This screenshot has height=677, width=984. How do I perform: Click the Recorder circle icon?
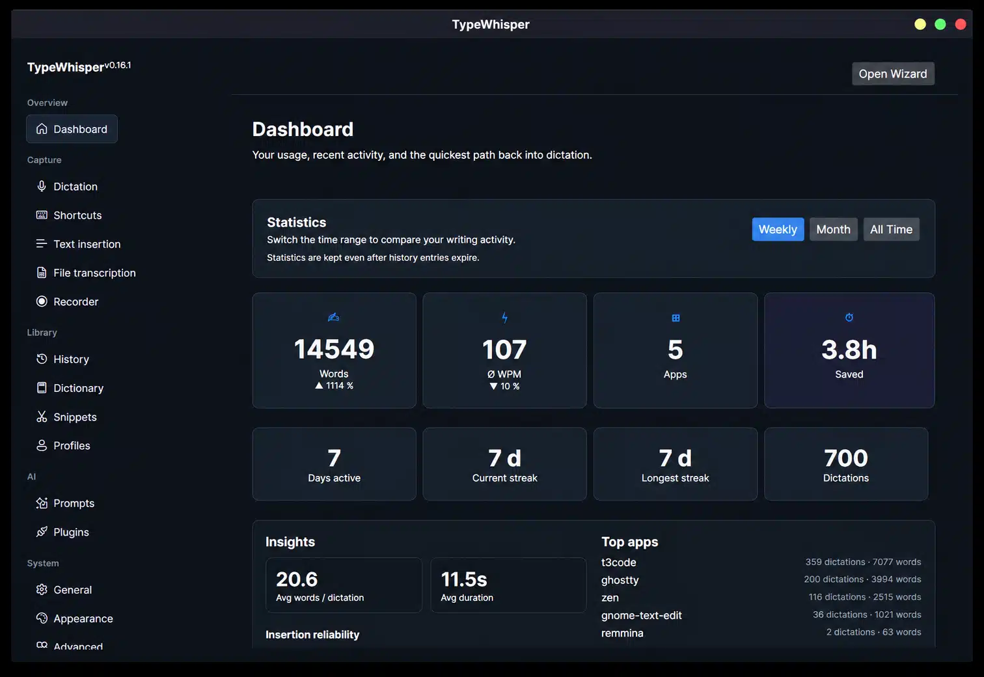tap(42, 301)
